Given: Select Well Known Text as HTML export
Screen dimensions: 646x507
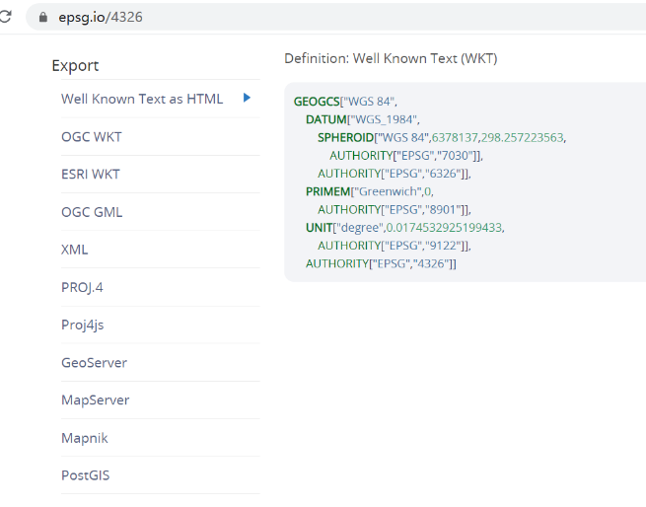Looking at the screenshot, I should click(x=142, y=99).
